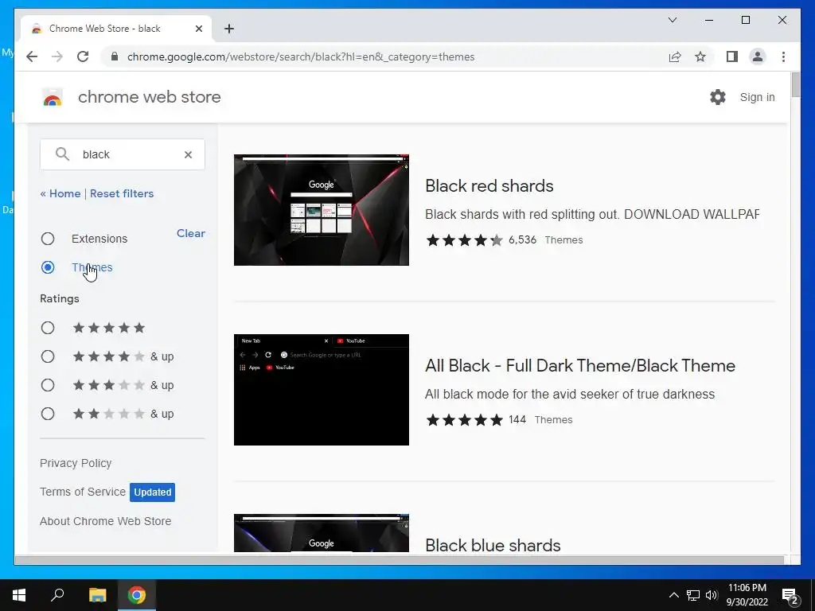Select the Themes radio button
815x611 pixels.
click(48, 267)
